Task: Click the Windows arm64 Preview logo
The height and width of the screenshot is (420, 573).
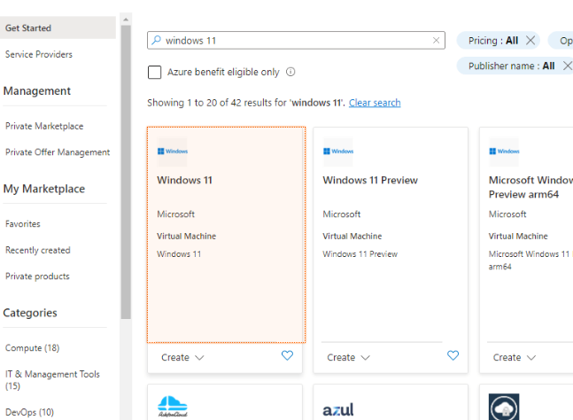Action: (x=505, y=152)
